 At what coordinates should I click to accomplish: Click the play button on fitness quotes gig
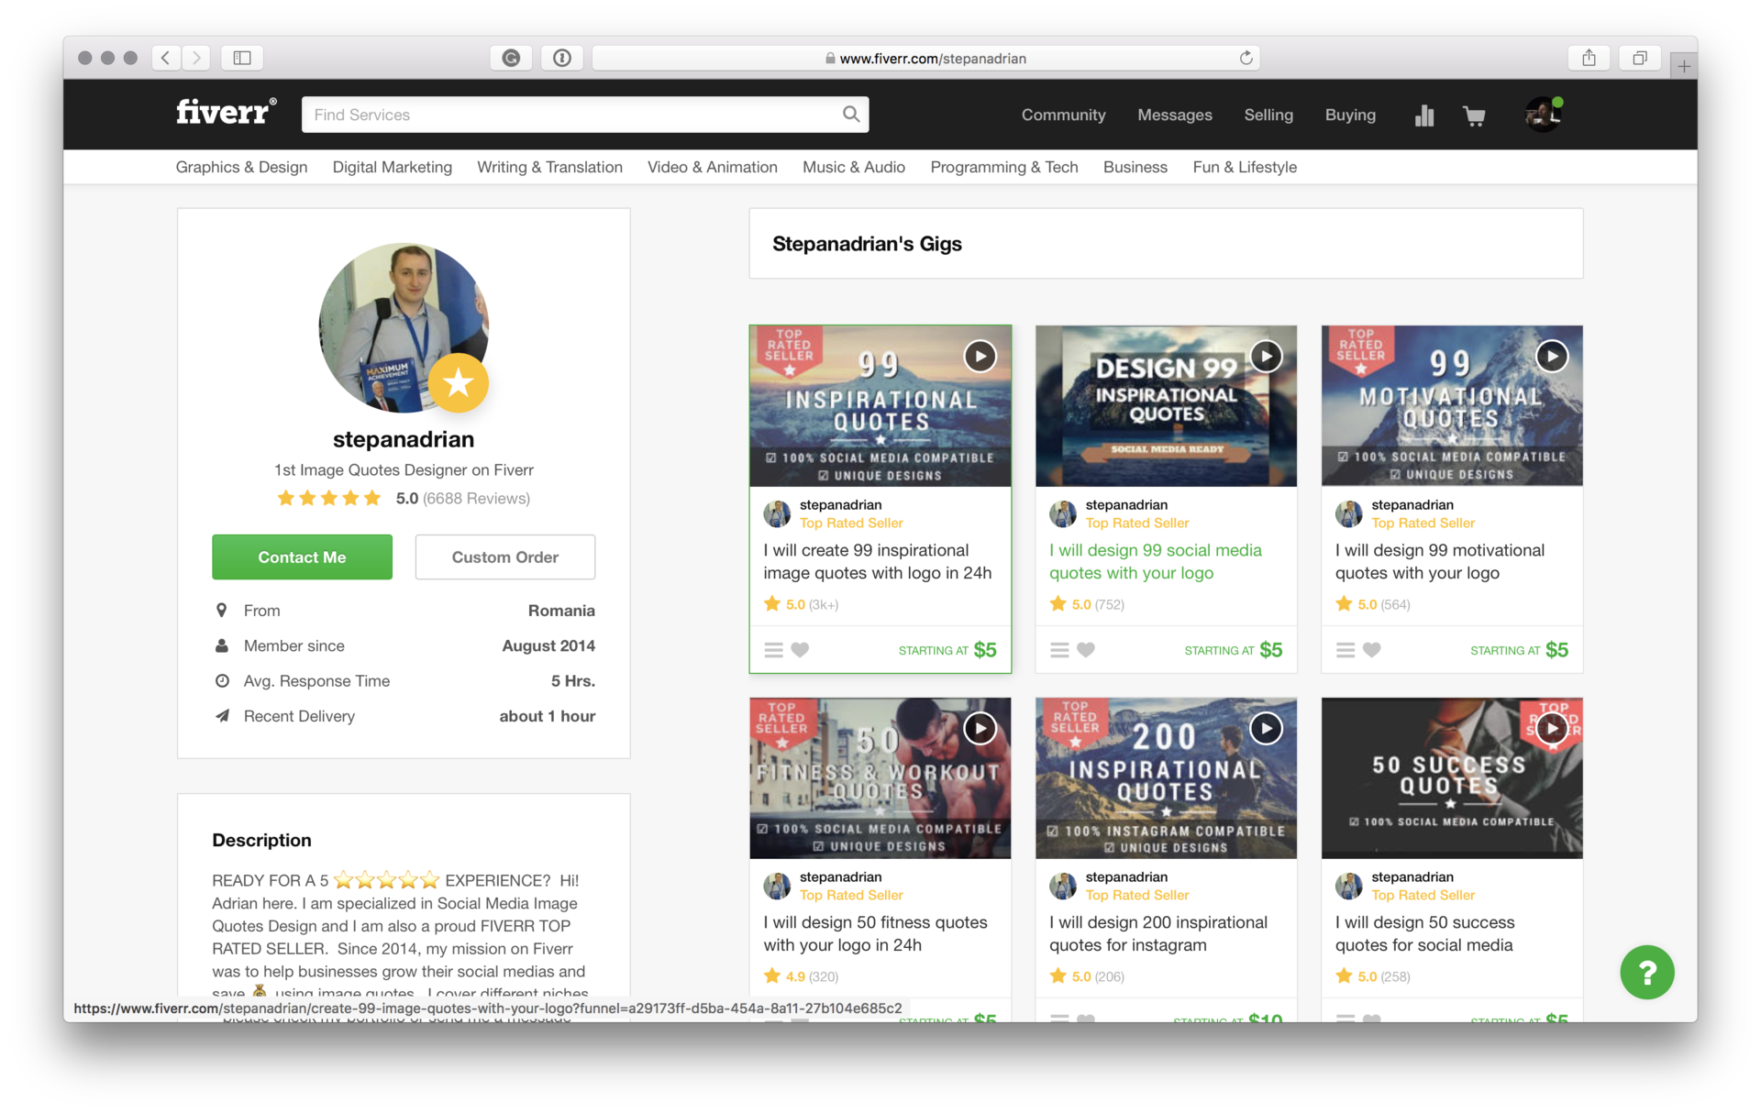click(979, 728)
